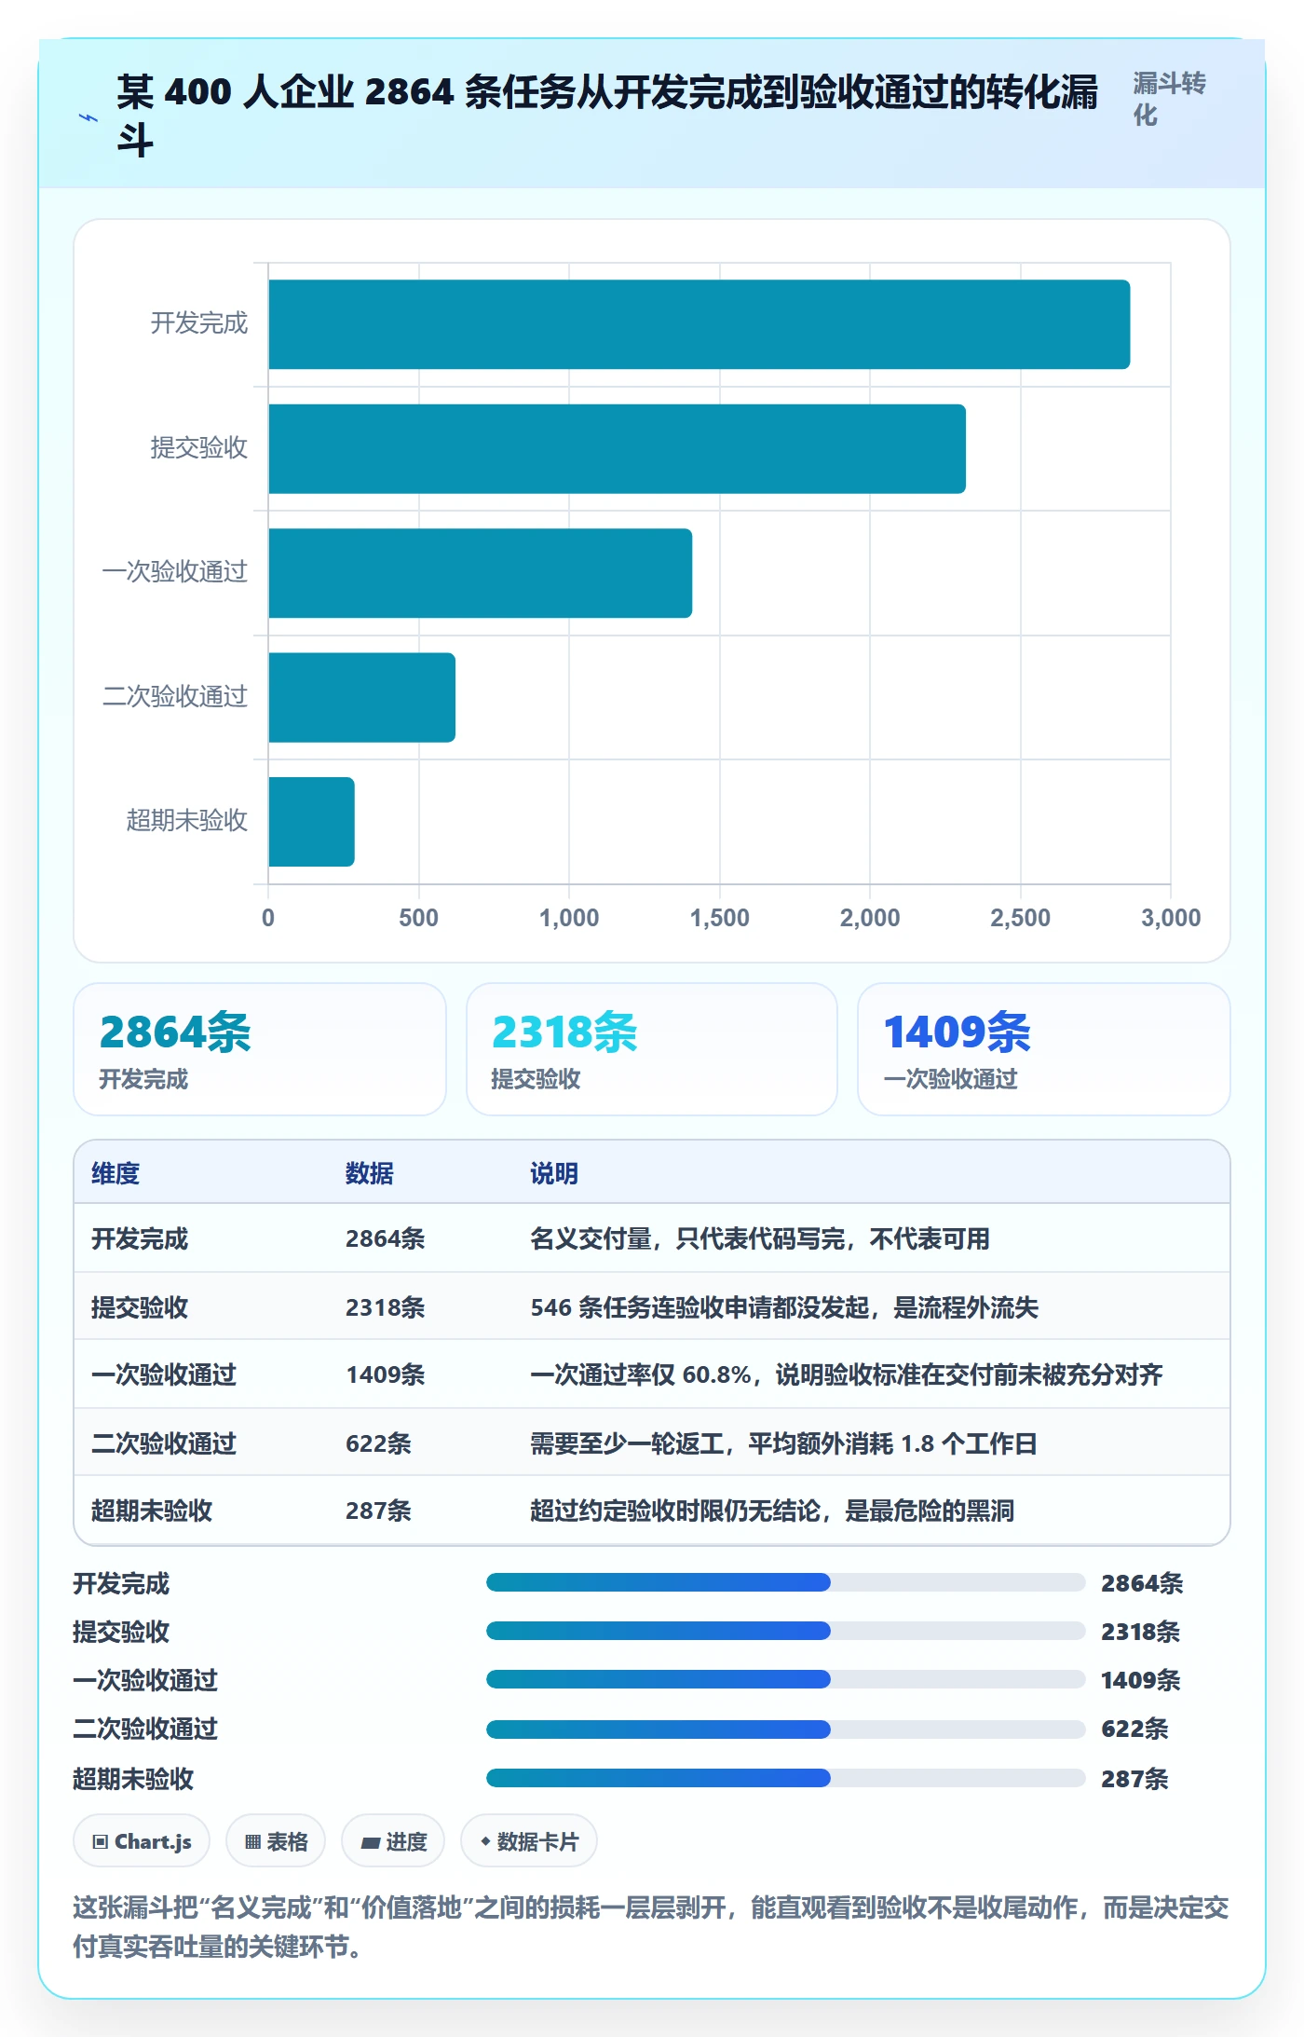Click the 数据卡片 chip
The height and width of the screenshot is (2037, 1304).
pos(529,1841)
